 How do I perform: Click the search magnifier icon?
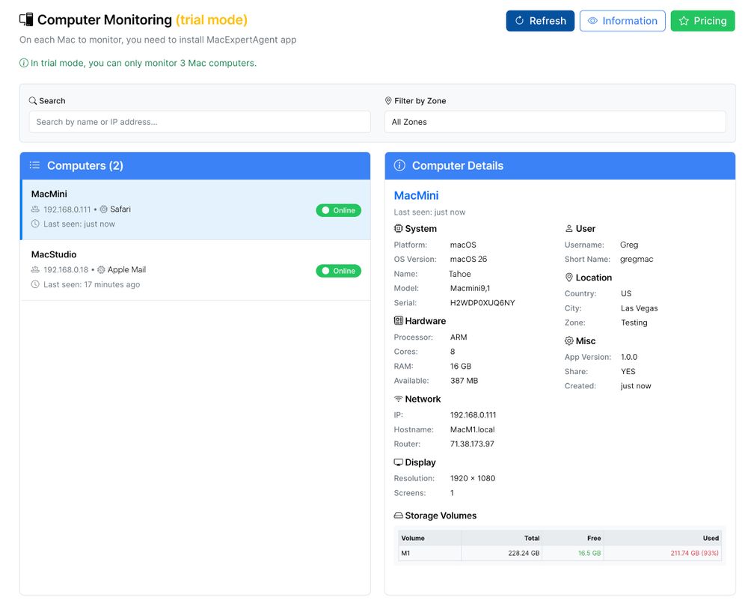[x=33, y=101]
